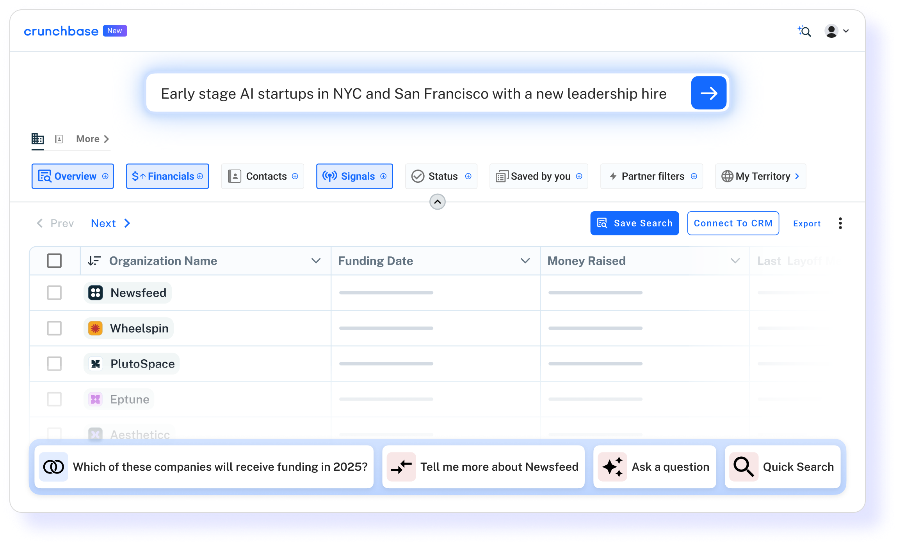Select the Financials filter tab

(167, 176)
